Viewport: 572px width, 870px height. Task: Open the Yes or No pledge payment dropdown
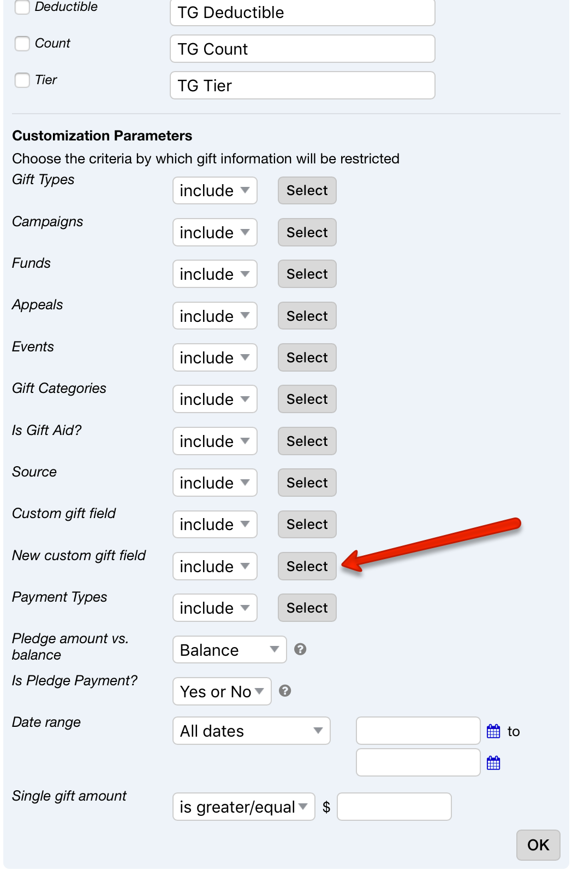click(x=222, y=691)
